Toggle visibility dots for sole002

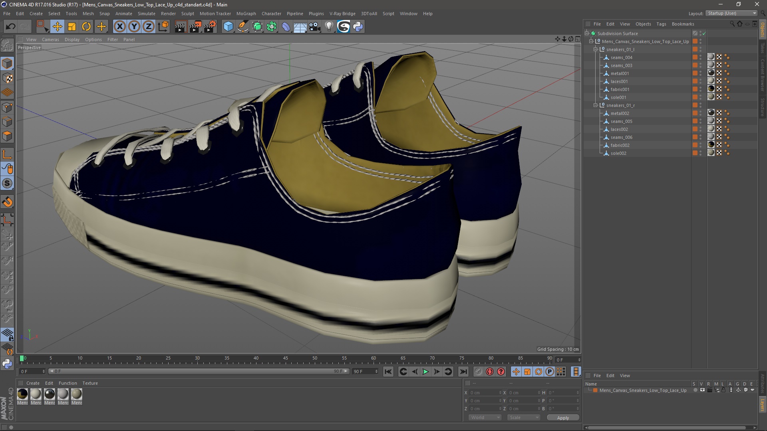701,153
